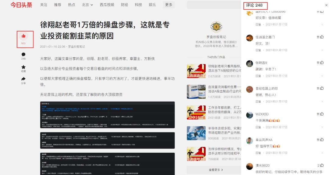Open 任逍遥之厦门's avatar

pos(249,38)
